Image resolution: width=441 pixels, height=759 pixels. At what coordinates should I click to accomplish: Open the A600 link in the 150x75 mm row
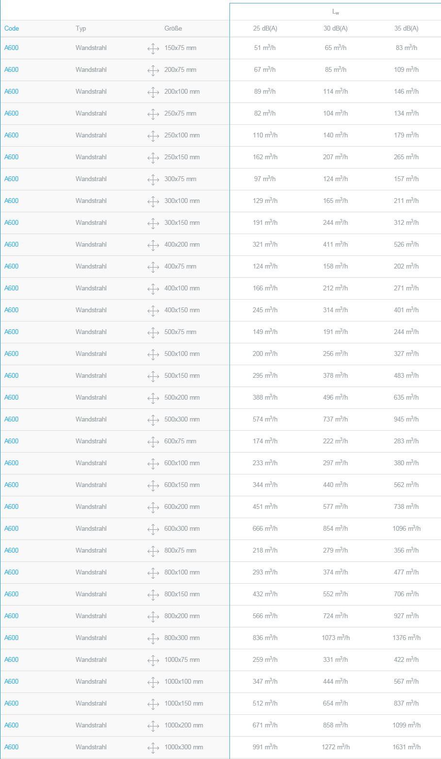pos(11,48)
